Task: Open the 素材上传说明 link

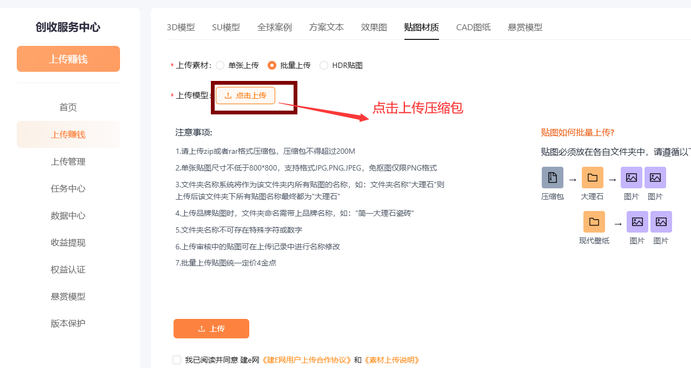Action: pos(392,360)
